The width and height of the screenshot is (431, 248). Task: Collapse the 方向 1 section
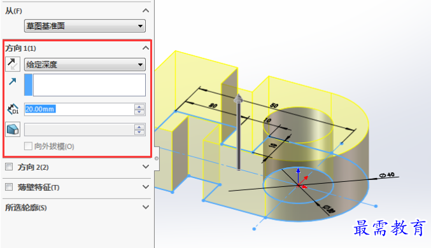point(146,48)
